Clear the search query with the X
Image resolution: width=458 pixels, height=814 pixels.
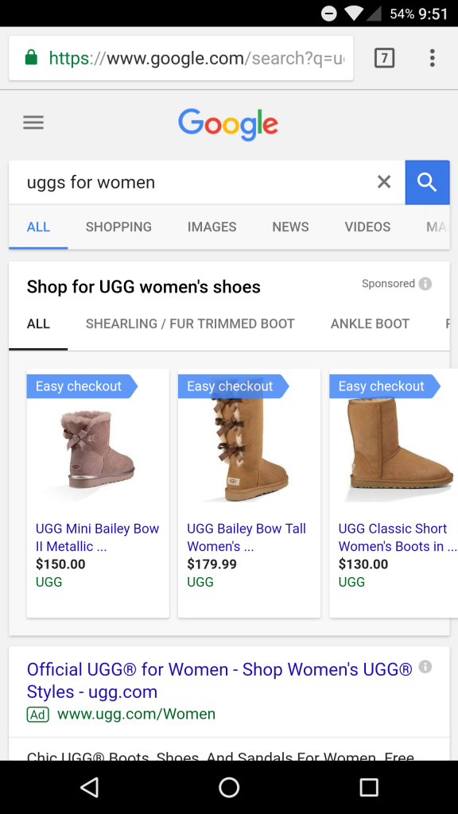[384, 182]
